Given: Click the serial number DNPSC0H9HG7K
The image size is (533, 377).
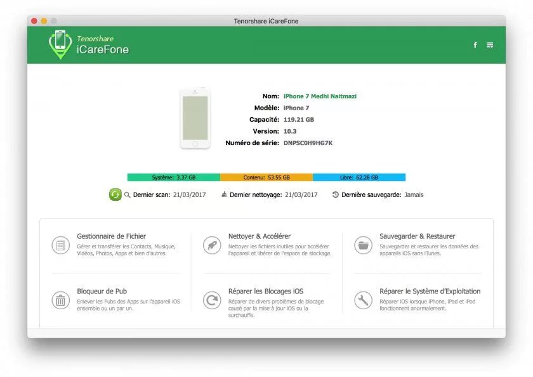Looking at the screenshot, I should point(308,143).
